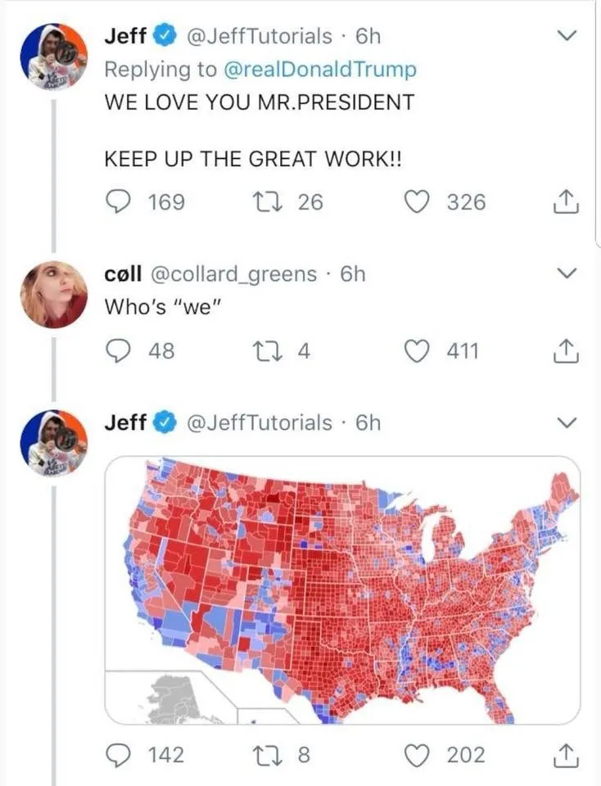Click Jeff's avatar on the first tweet
Viewport: 601px width, 786px height.
click(54, 56)
